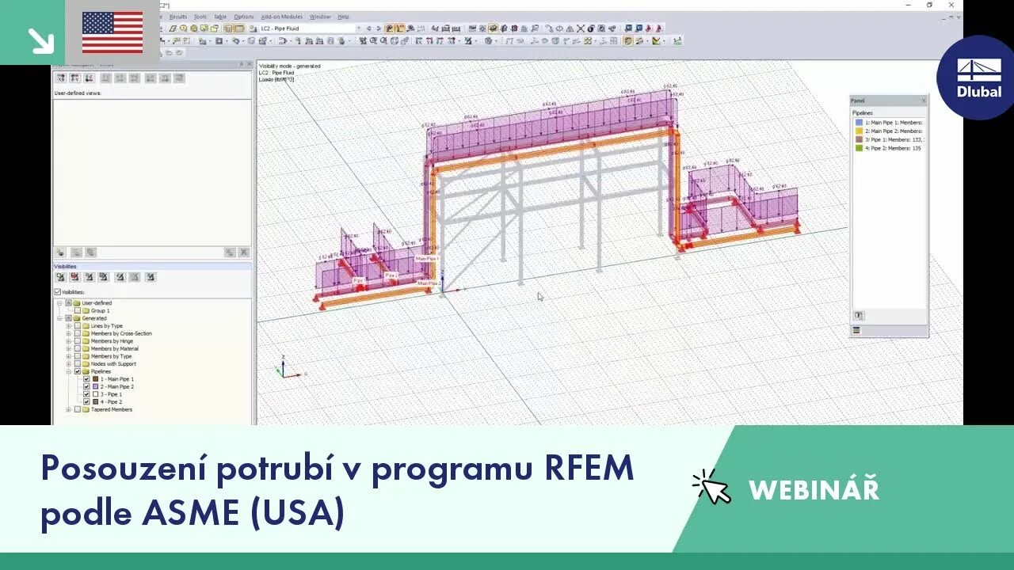Uncheck 2 - Main Pipe 2 visibility

point(86,387)
